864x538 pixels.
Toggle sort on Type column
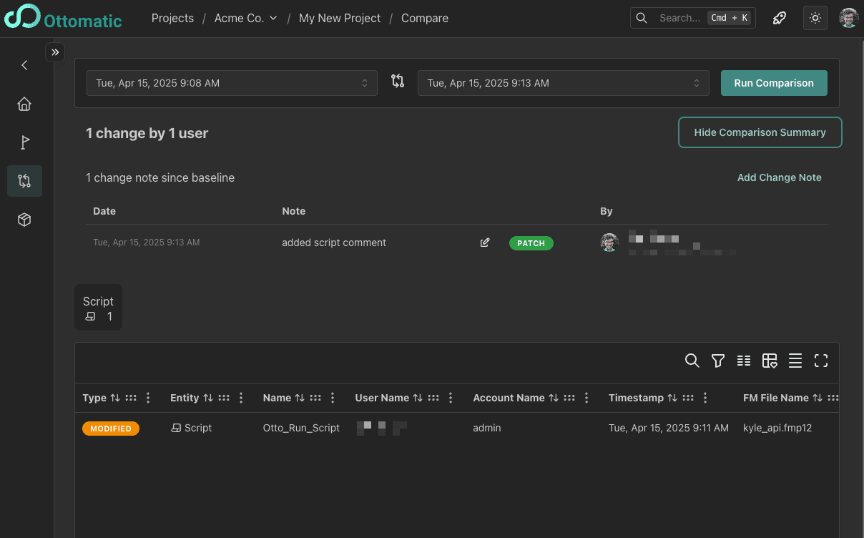[115, 398]
